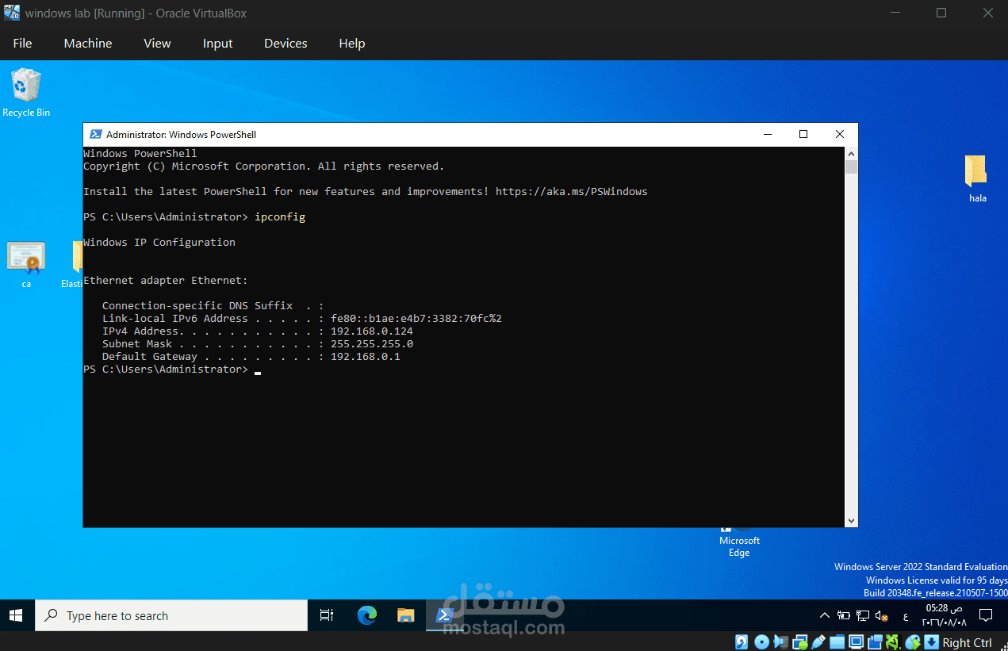The height and width of the screenshot is (651, 1008).
Task: Click the taskbar search box
Action: (x=171, y=615)
